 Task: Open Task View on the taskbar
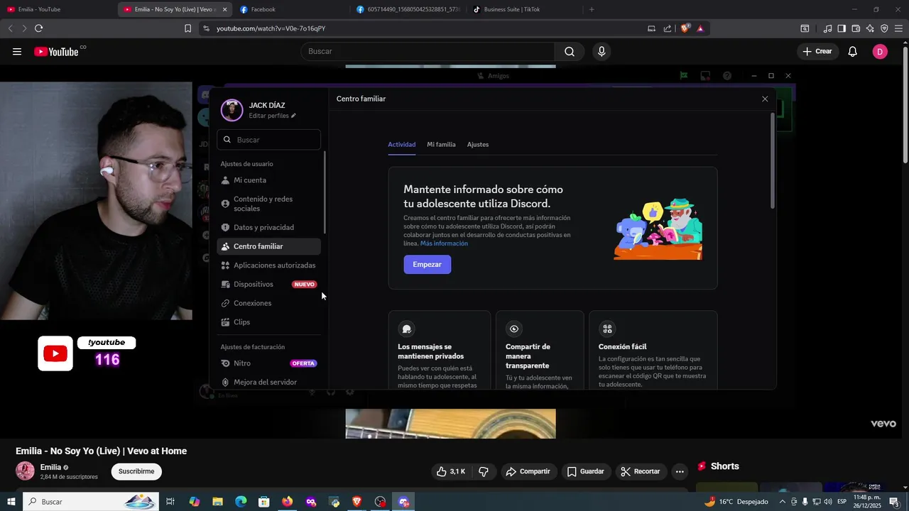pyautogui.click(x=170, y=502)
